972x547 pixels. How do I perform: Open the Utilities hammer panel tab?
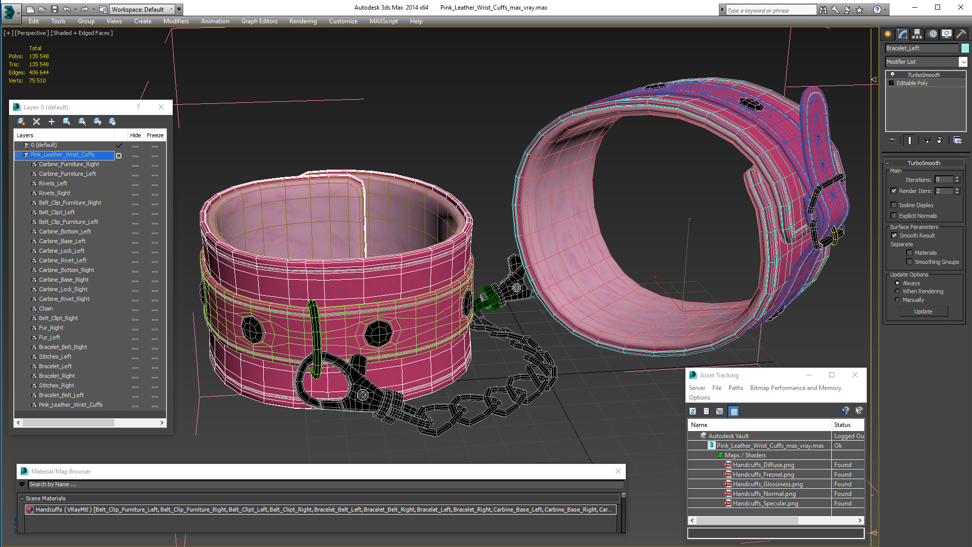click(x=960, y=34)
